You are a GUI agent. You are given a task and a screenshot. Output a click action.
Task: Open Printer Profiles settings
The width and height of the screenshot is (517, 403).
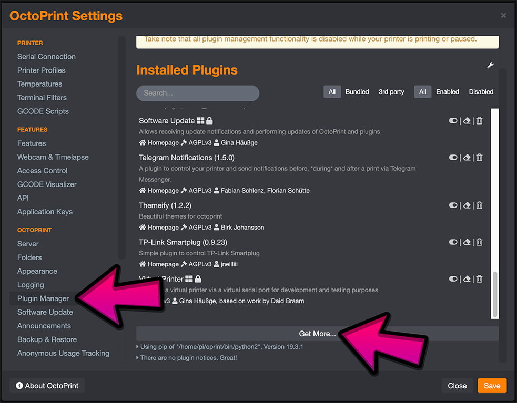coord(41,70)
